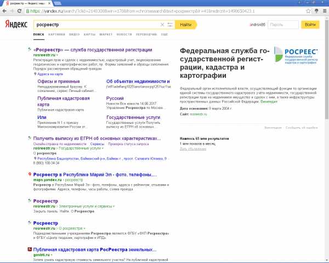Open the Онлайн-справка по недвижимости link
The image size is (329, 263).
point(60,144)
